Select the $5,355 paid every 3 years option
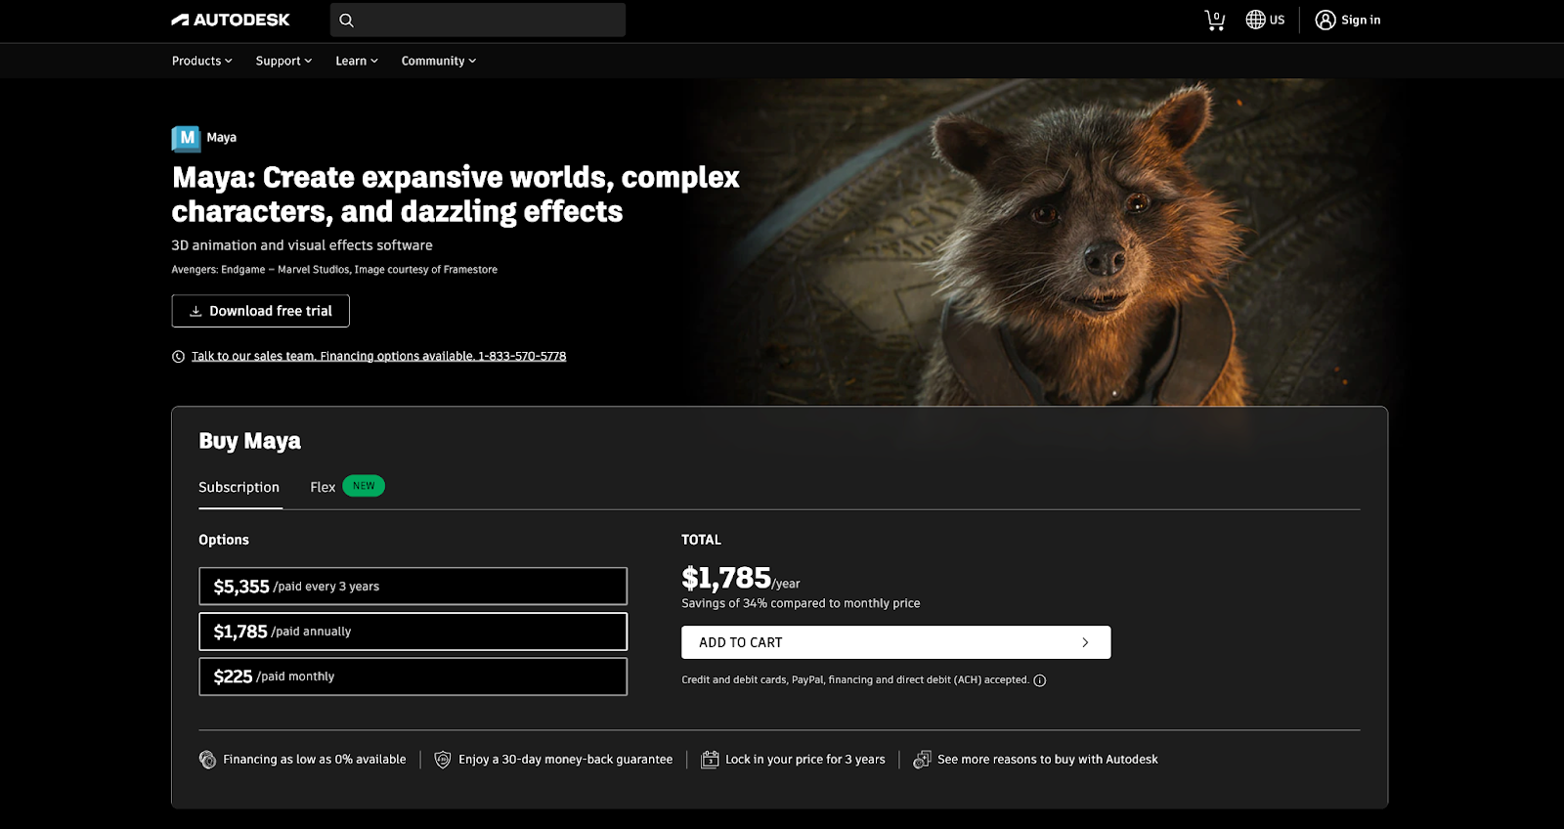 [x=413, y=587]
